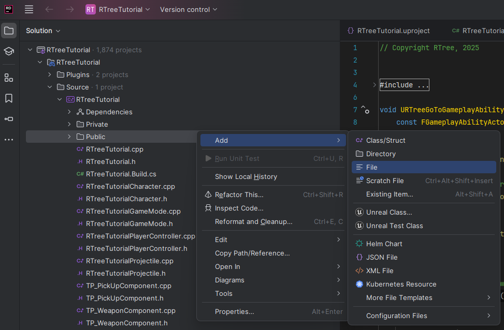Add a Helm Chart
The width and height of the screenshot is (504, 330).
click(424, 244)
